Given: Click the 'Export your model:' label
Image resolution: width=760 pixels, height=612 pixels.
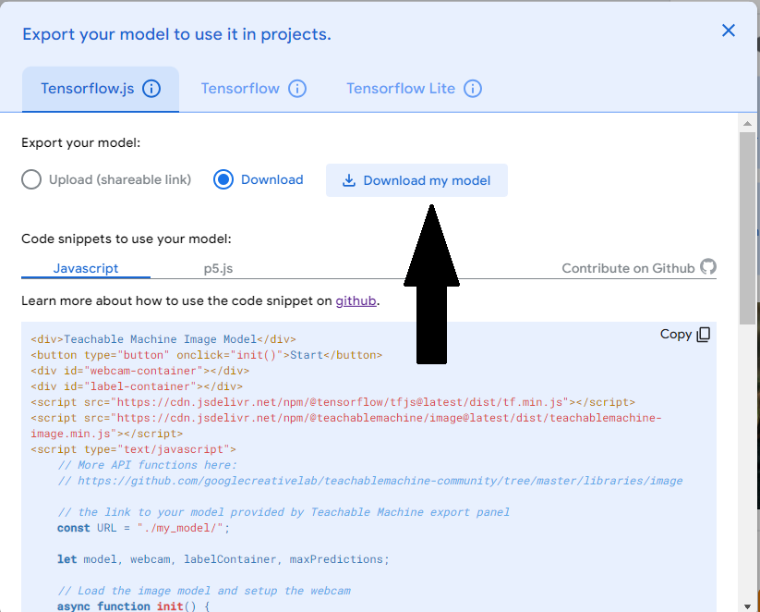Looking at the screenshot, I should click(x=81, y=143).
